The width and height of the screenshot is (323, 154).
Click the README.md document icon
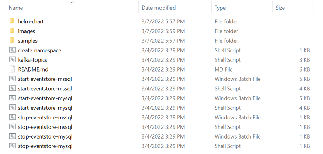12,69
